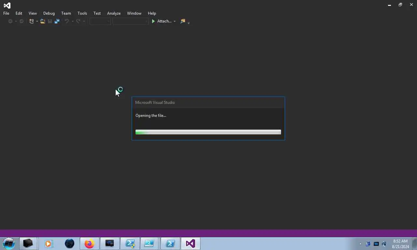
Task: Open the Window menu
Action: (x=134, y=13)
